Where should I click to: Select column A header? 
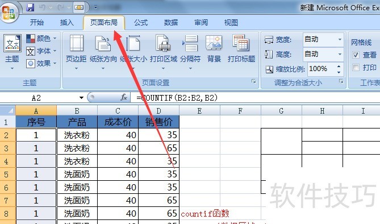pos(36,111)
